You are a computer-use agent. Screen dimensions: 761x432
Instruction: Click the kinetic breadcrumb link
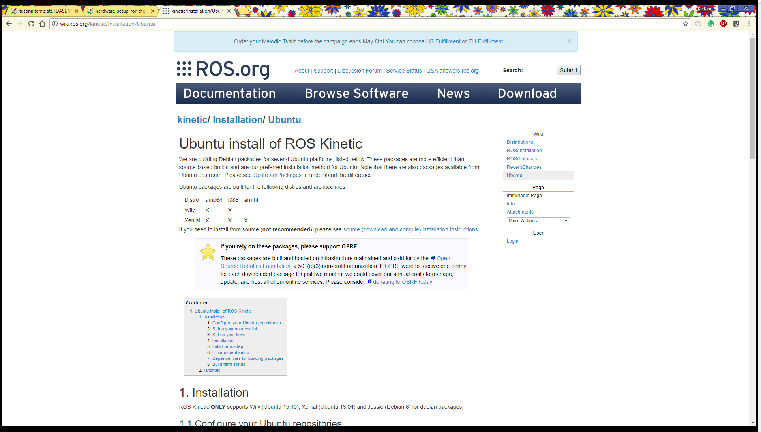tap(193, 120)
